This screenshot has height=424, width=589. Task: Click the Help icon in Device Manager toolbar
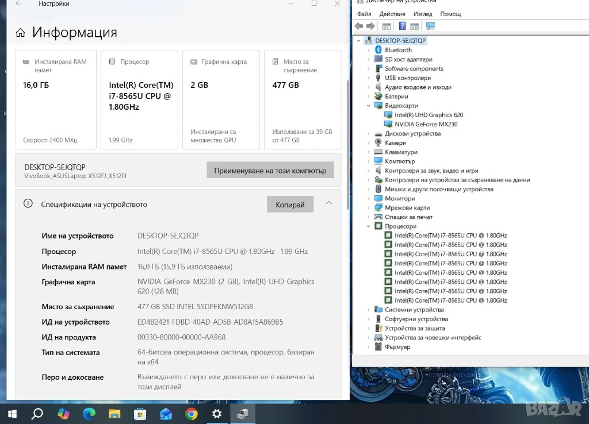click(402, 26)
